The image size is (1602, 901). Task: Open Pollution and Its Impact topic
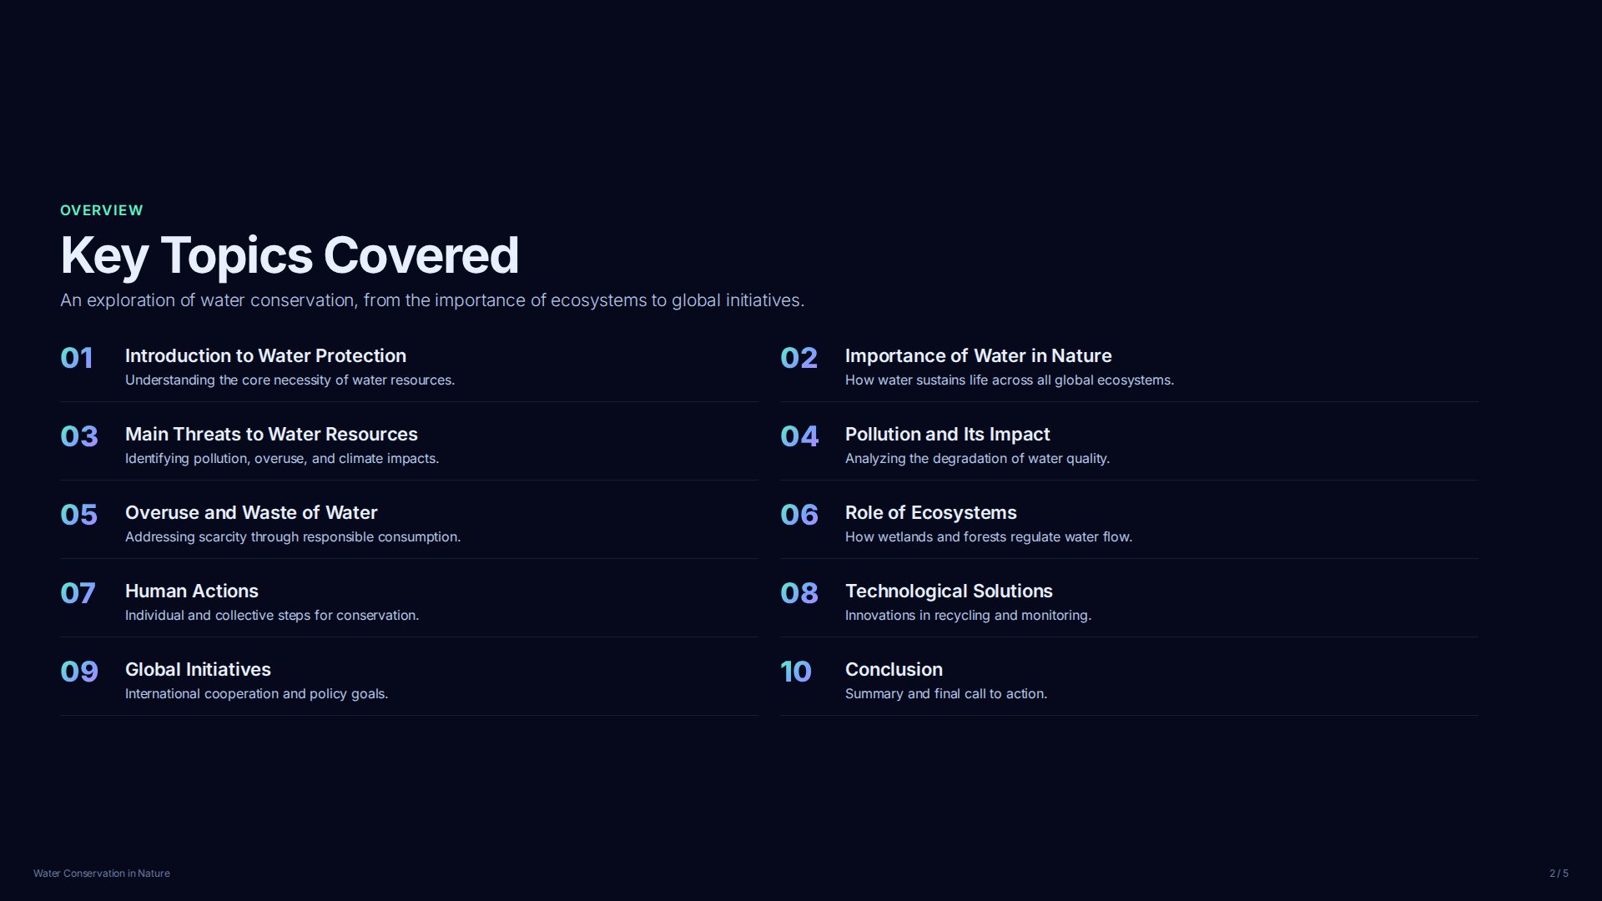[x=947, y=435]
